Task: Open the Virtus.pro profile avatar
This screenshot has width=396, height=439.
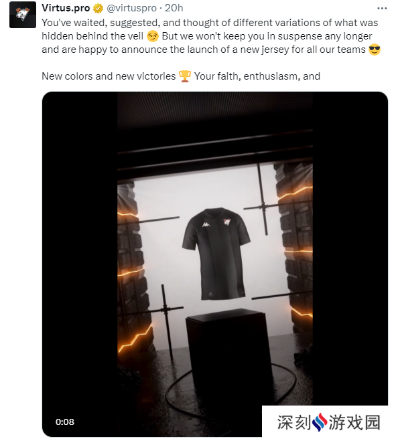Action: point(22,15)
